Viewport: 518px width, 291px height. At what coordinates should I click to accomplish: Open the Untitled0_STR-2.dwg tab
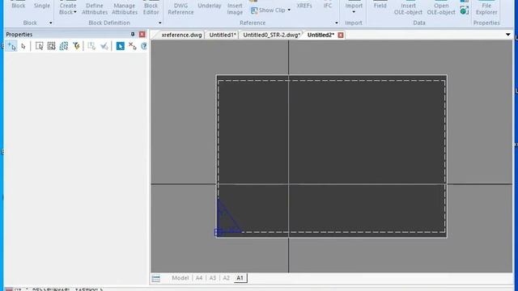pyautogui.click(x=272, y=35)
